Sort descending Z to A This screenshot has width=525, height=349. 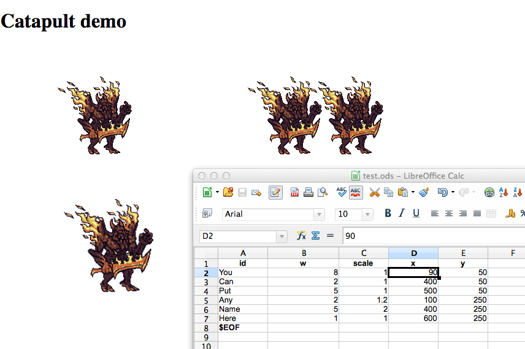[518, 192]
